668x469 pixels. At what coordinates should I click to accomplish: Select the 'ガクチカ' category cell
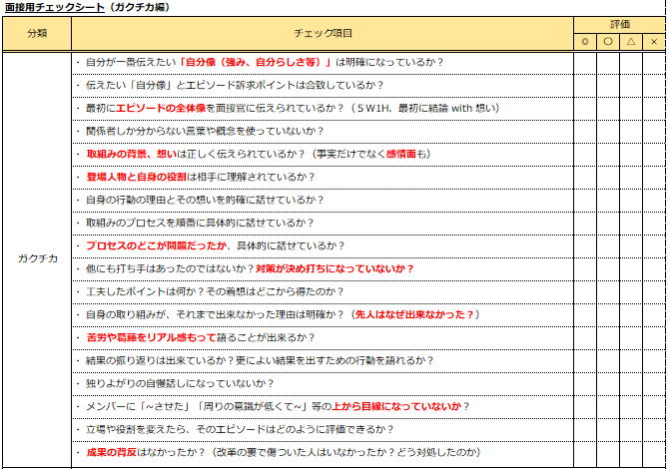[37, 258]
